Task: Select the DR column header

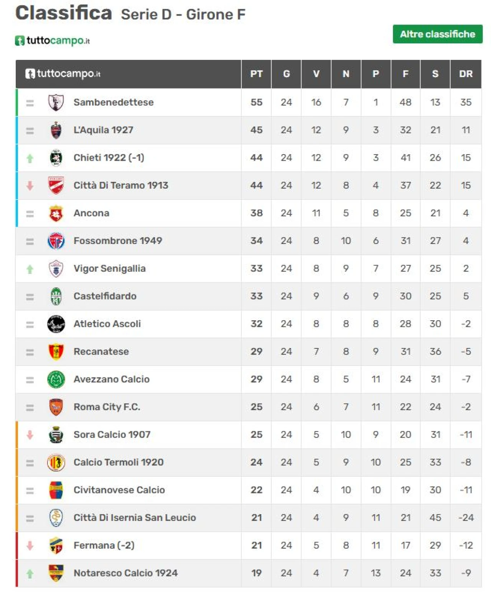Action: pos(466,74)
